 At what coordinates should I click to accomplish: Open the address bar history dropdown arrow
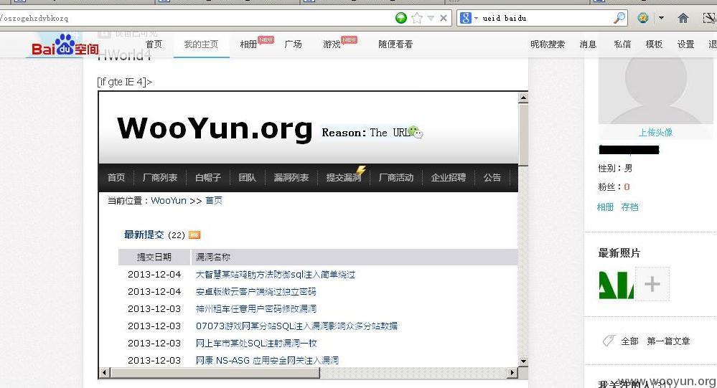pos(431,18)
